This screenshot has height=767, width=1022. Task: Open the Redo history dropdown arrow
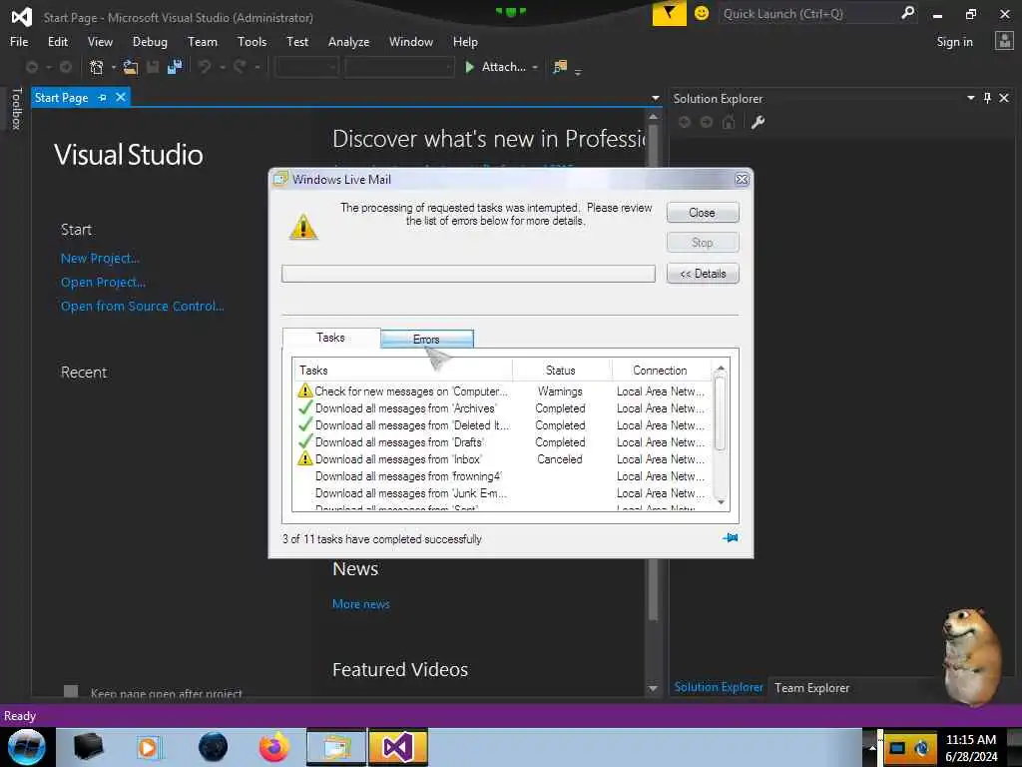pyautogui.click(x=256, y=67)
